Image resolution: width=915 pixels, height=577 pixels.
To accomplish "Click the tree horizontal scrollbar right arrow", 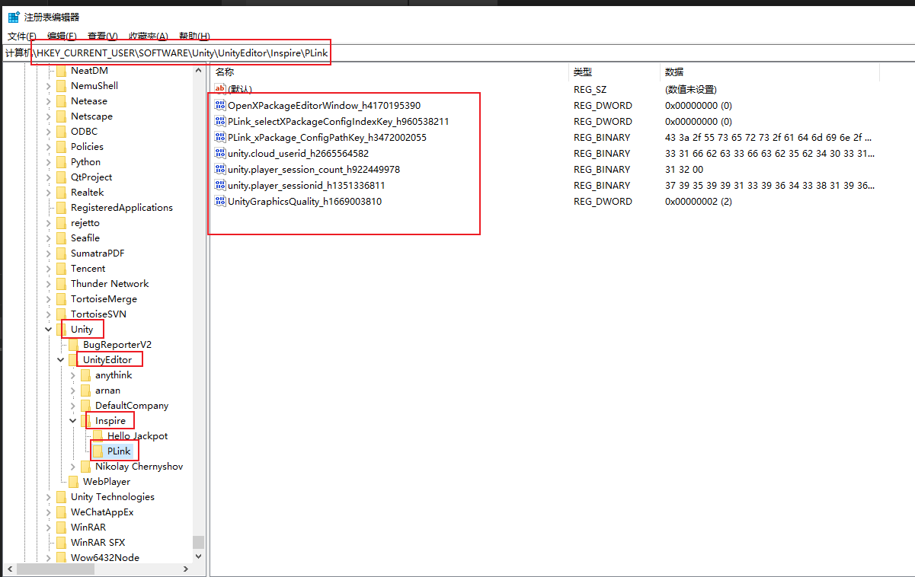I will click(186, 569).
